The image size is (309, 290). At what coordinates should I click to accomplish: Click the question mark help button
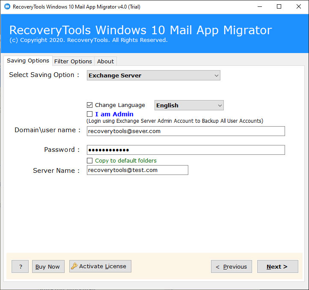click(20, 266)
